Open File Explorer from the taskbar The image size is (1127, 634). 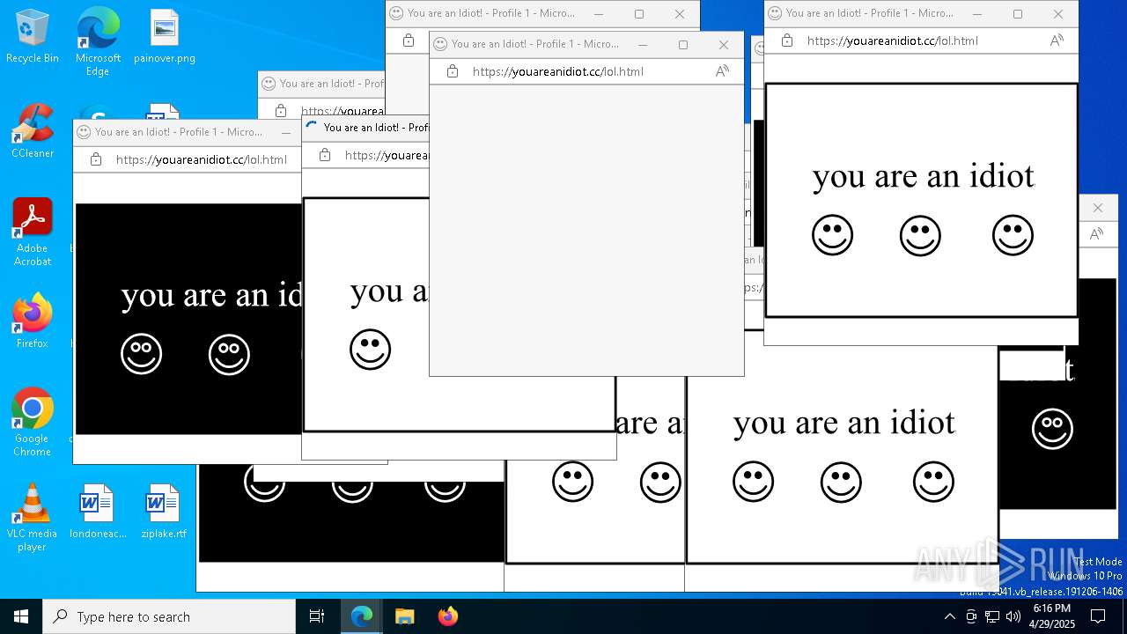pos(404,616)
